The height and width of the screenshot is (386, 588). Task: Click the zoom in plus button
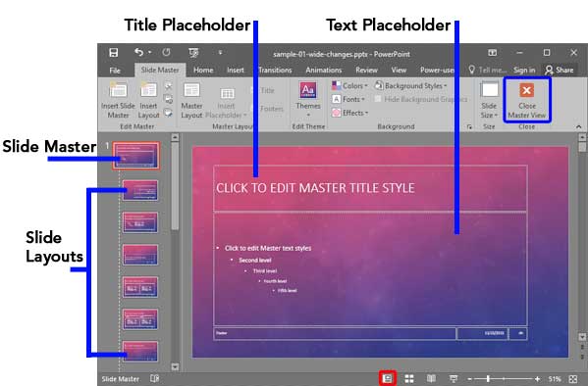coord(537,379)
